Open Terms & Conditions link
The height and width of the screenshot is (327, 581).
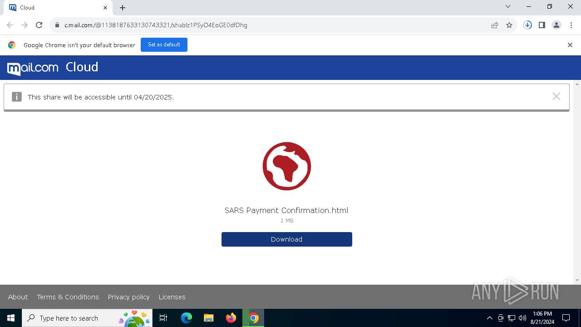click(68, 297)
